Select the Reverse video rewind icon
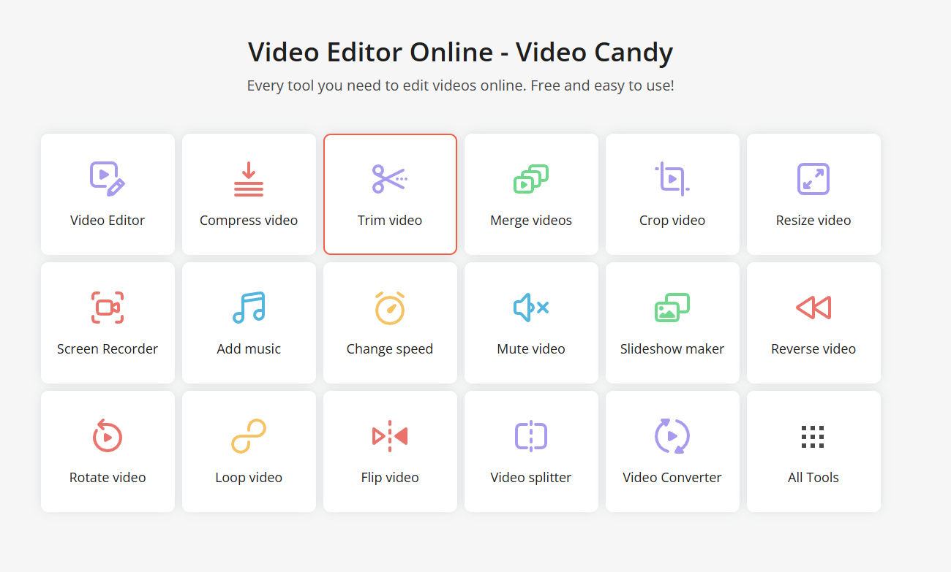 (813, 307)
